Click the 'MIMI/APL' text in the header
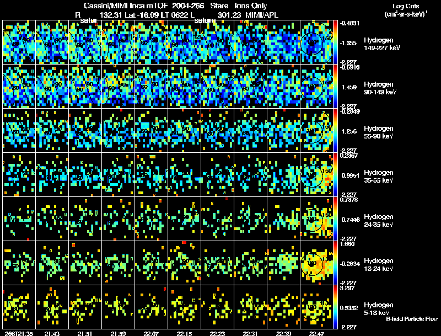This screenshot has width=441, height=336. click(x=262, y=15)
